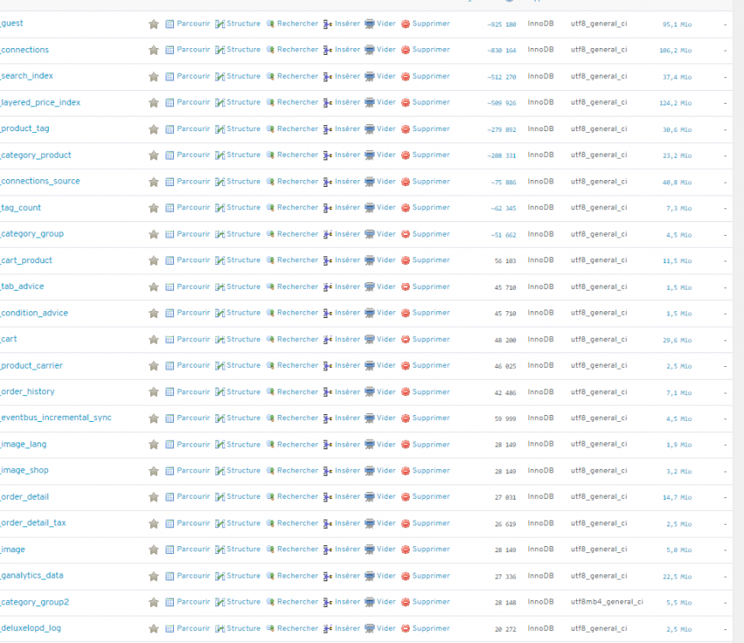Click Vider text for order_detail table

click(387, 497)
